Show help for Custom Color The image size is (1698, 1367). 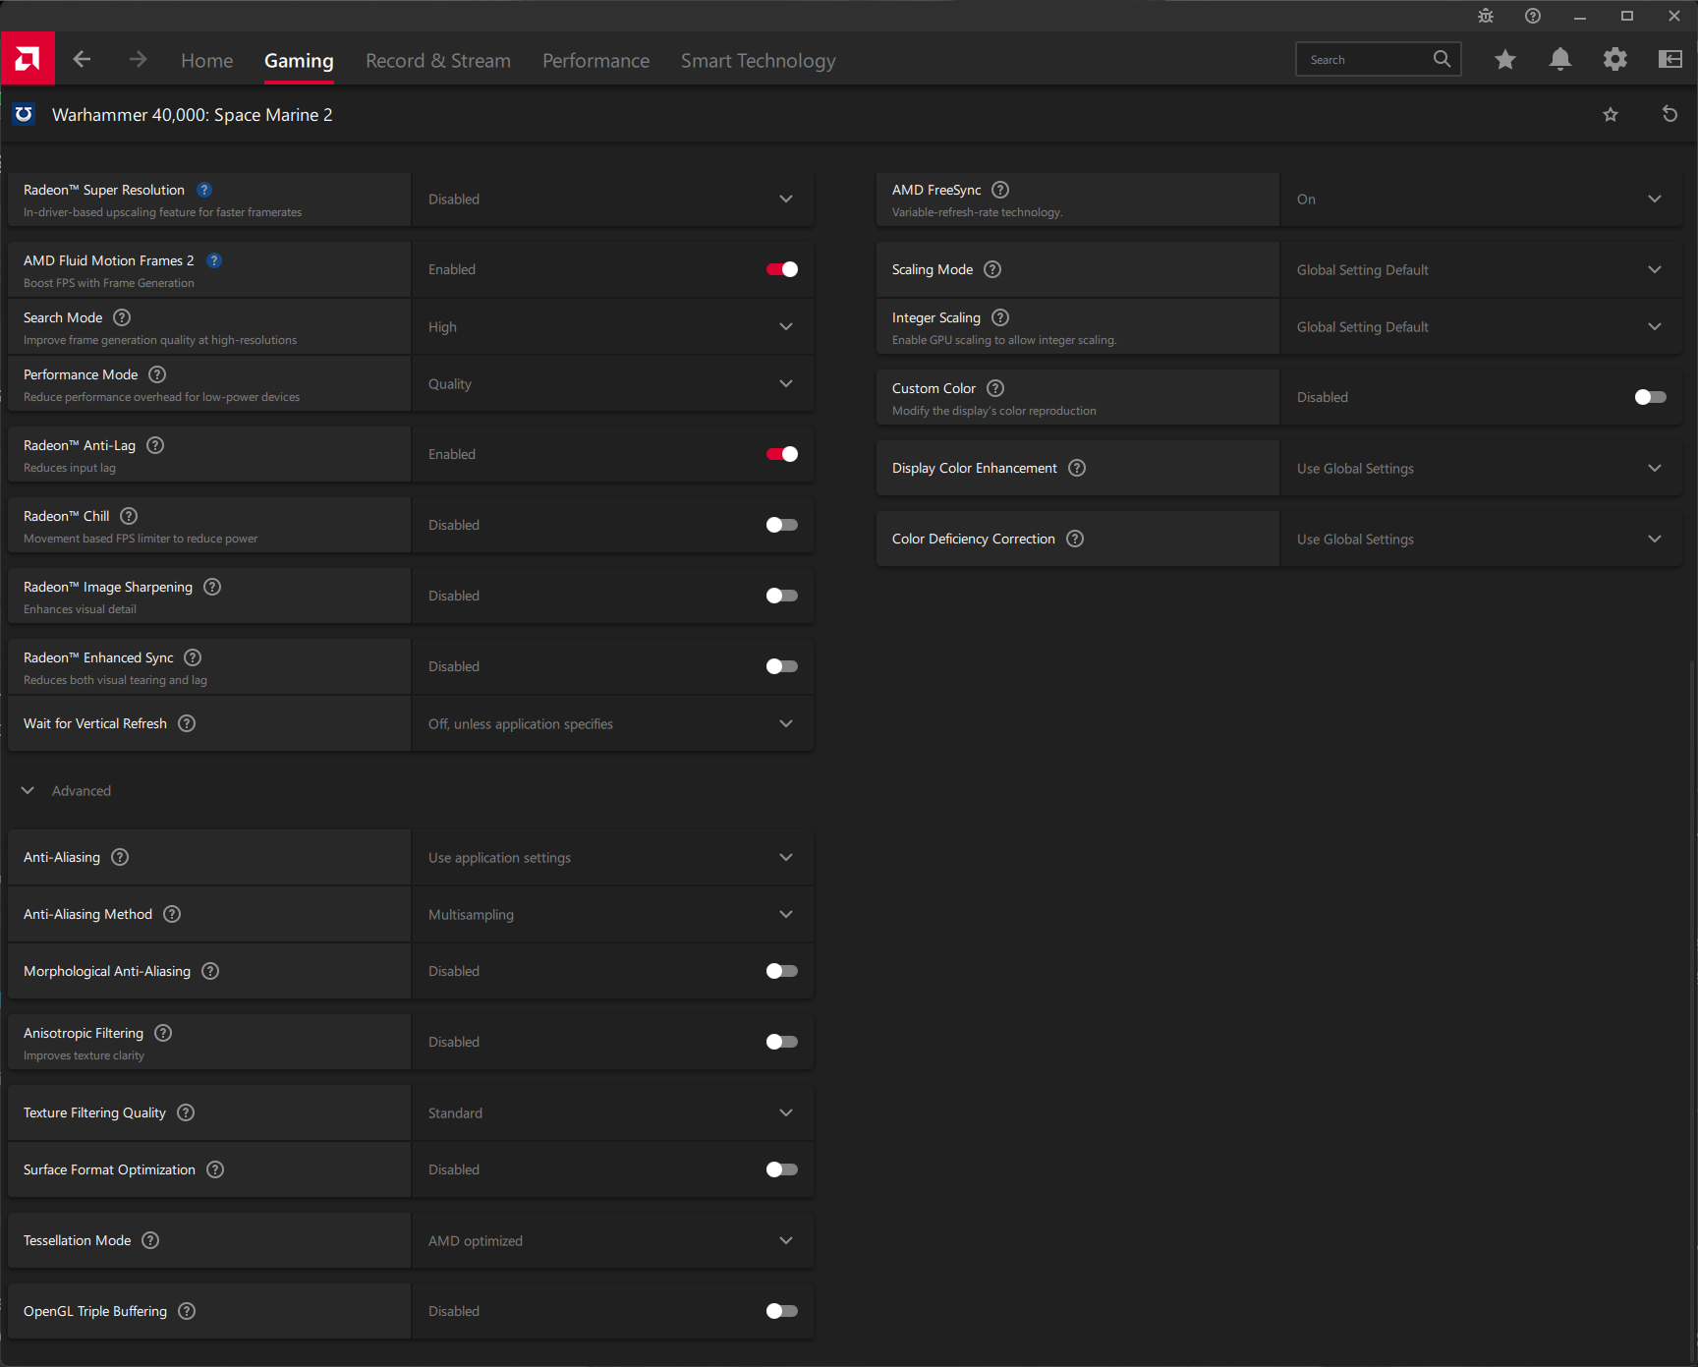(x=995, y=388)
